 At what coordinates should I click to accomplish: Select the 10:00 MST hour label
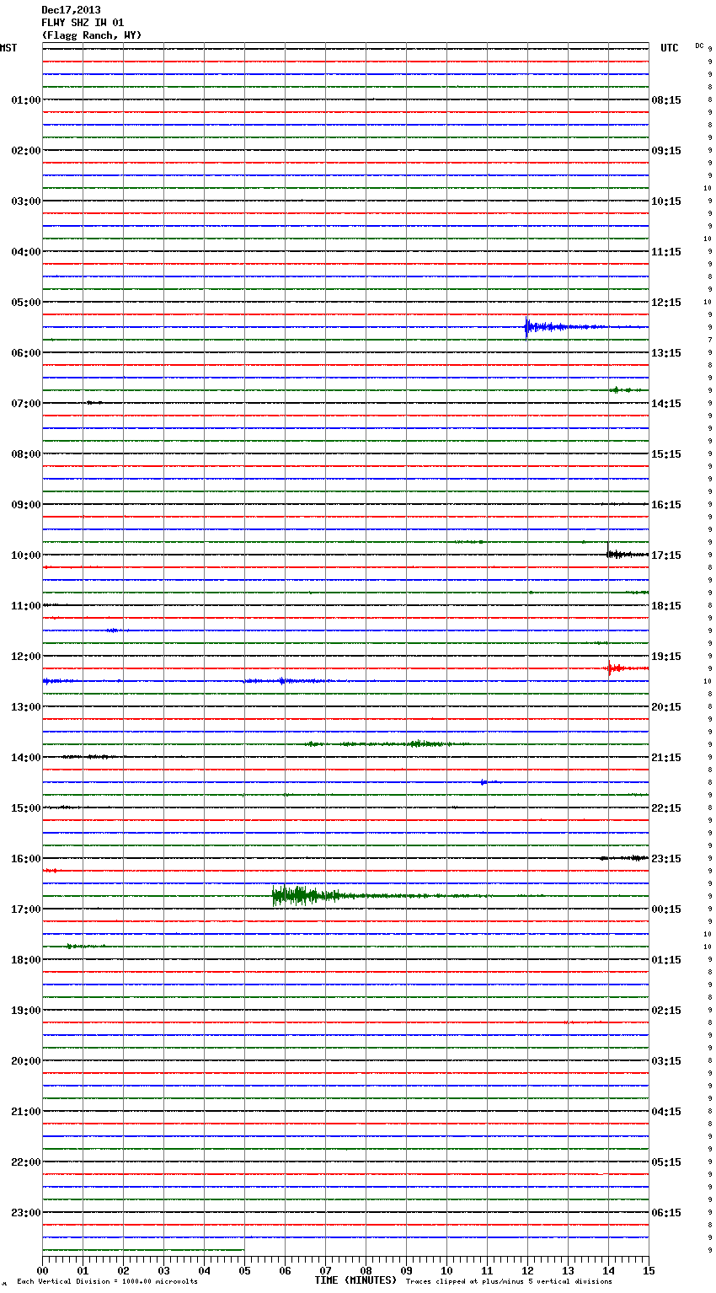[25, 555]
